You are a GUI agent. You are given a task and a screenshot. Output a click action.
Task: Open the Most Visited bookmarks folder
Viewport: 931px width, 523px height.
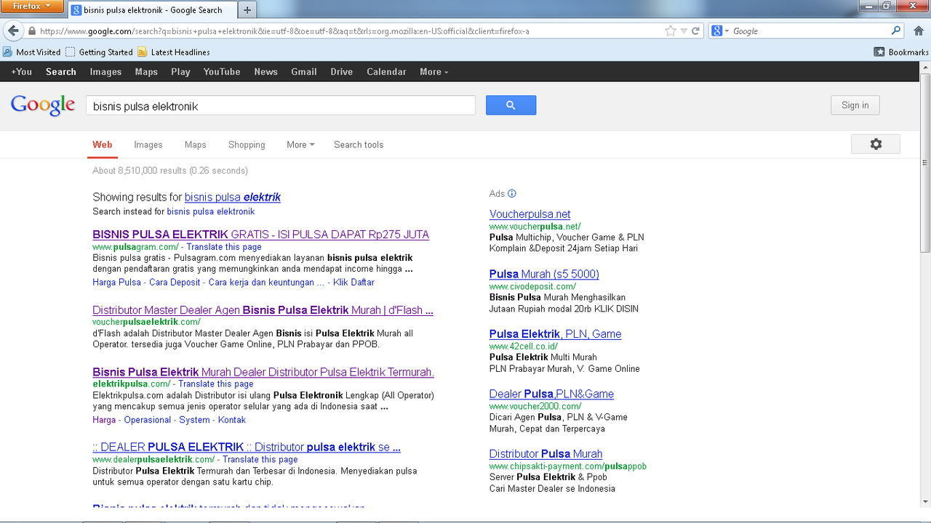tap(32, 52)
